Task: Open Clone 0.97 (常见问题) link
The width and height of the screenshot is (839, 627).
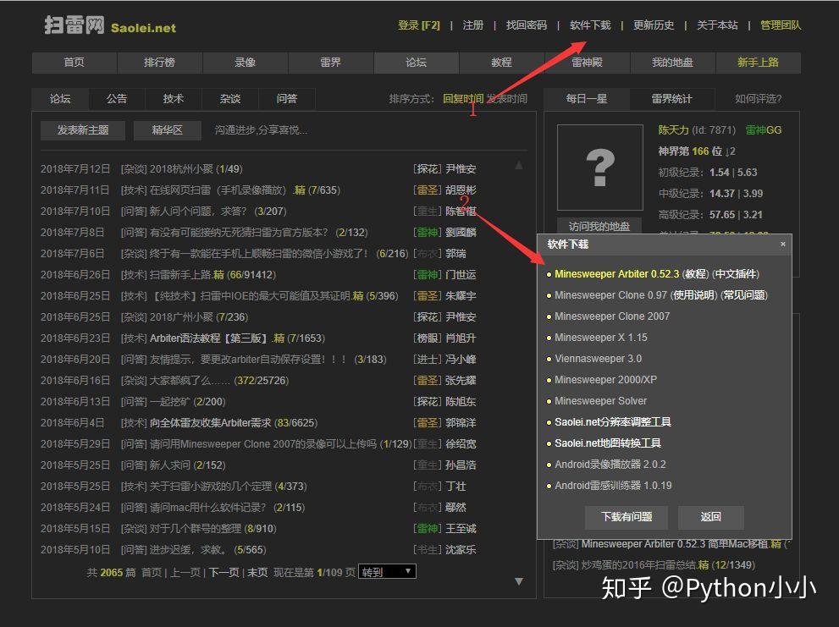Action: click(x=744, y=295)
